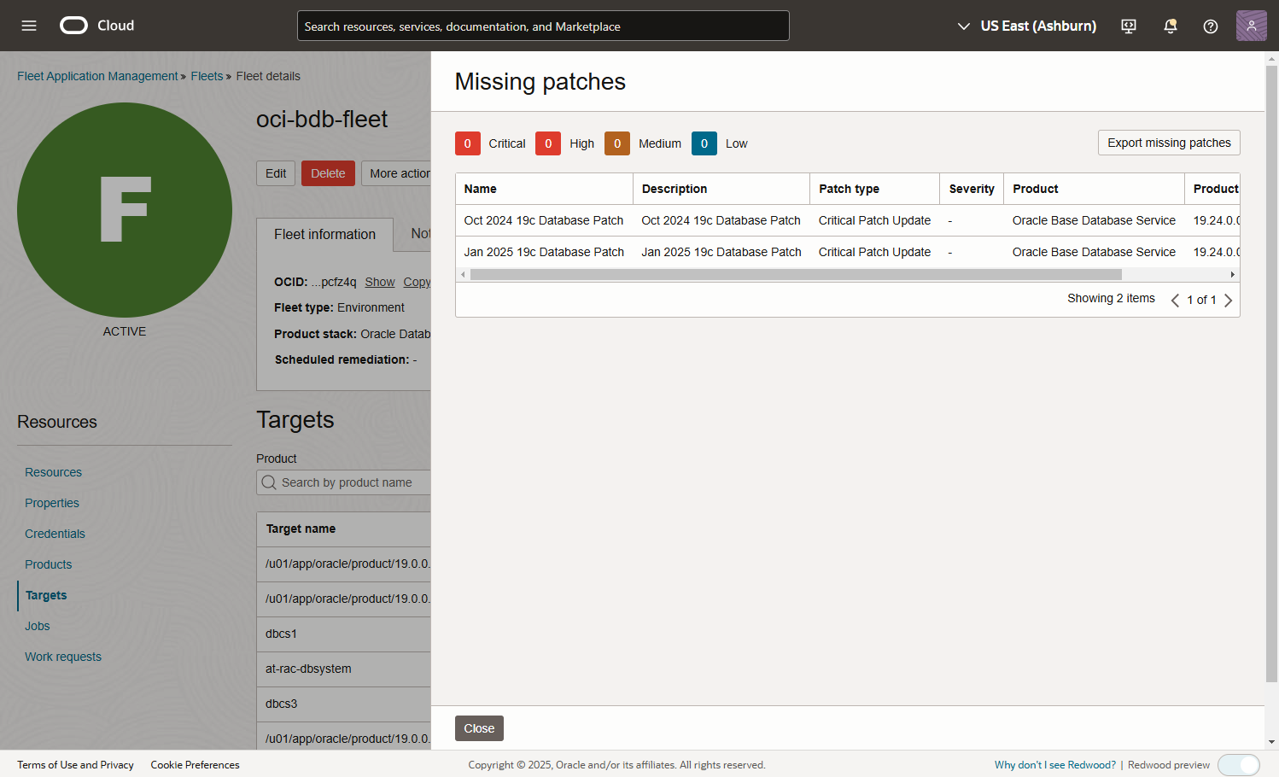The height and width of the screenshot is (777, 1279).
Task: Click the Patch type column header
Action: [x=875, y=189]
